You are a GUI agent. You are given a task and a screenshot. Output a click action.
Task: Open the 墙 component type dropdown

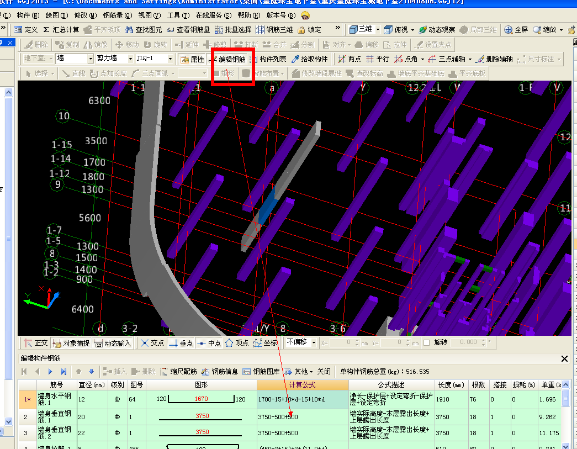point(91,59)
